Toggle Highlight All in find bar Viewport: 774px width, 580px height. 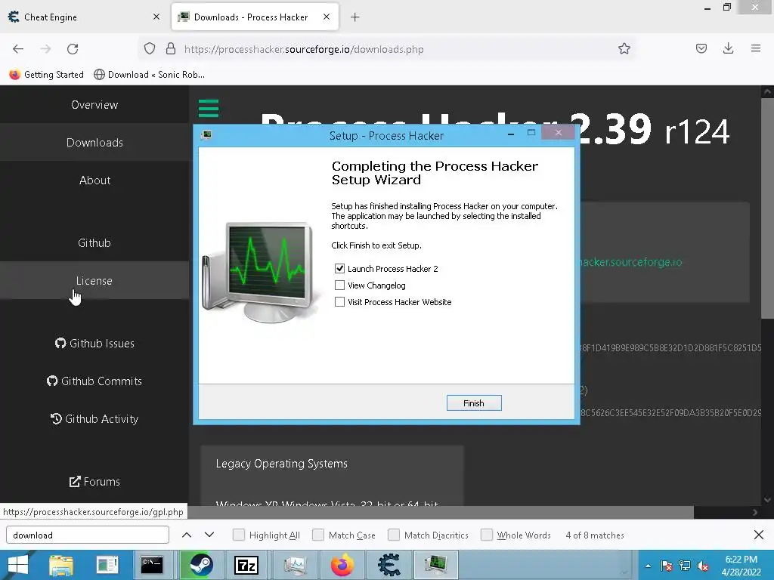[x=238, y=535]
